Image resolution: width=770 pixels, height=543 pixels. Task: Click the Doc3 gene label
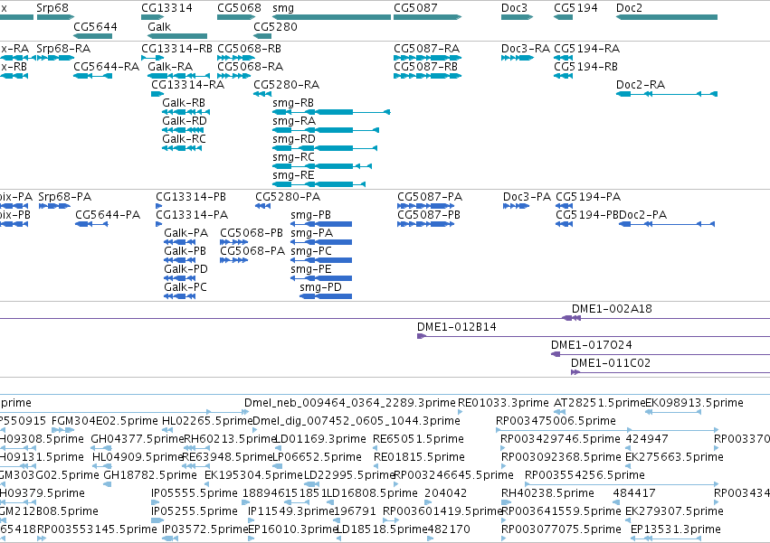coord(514,8)
